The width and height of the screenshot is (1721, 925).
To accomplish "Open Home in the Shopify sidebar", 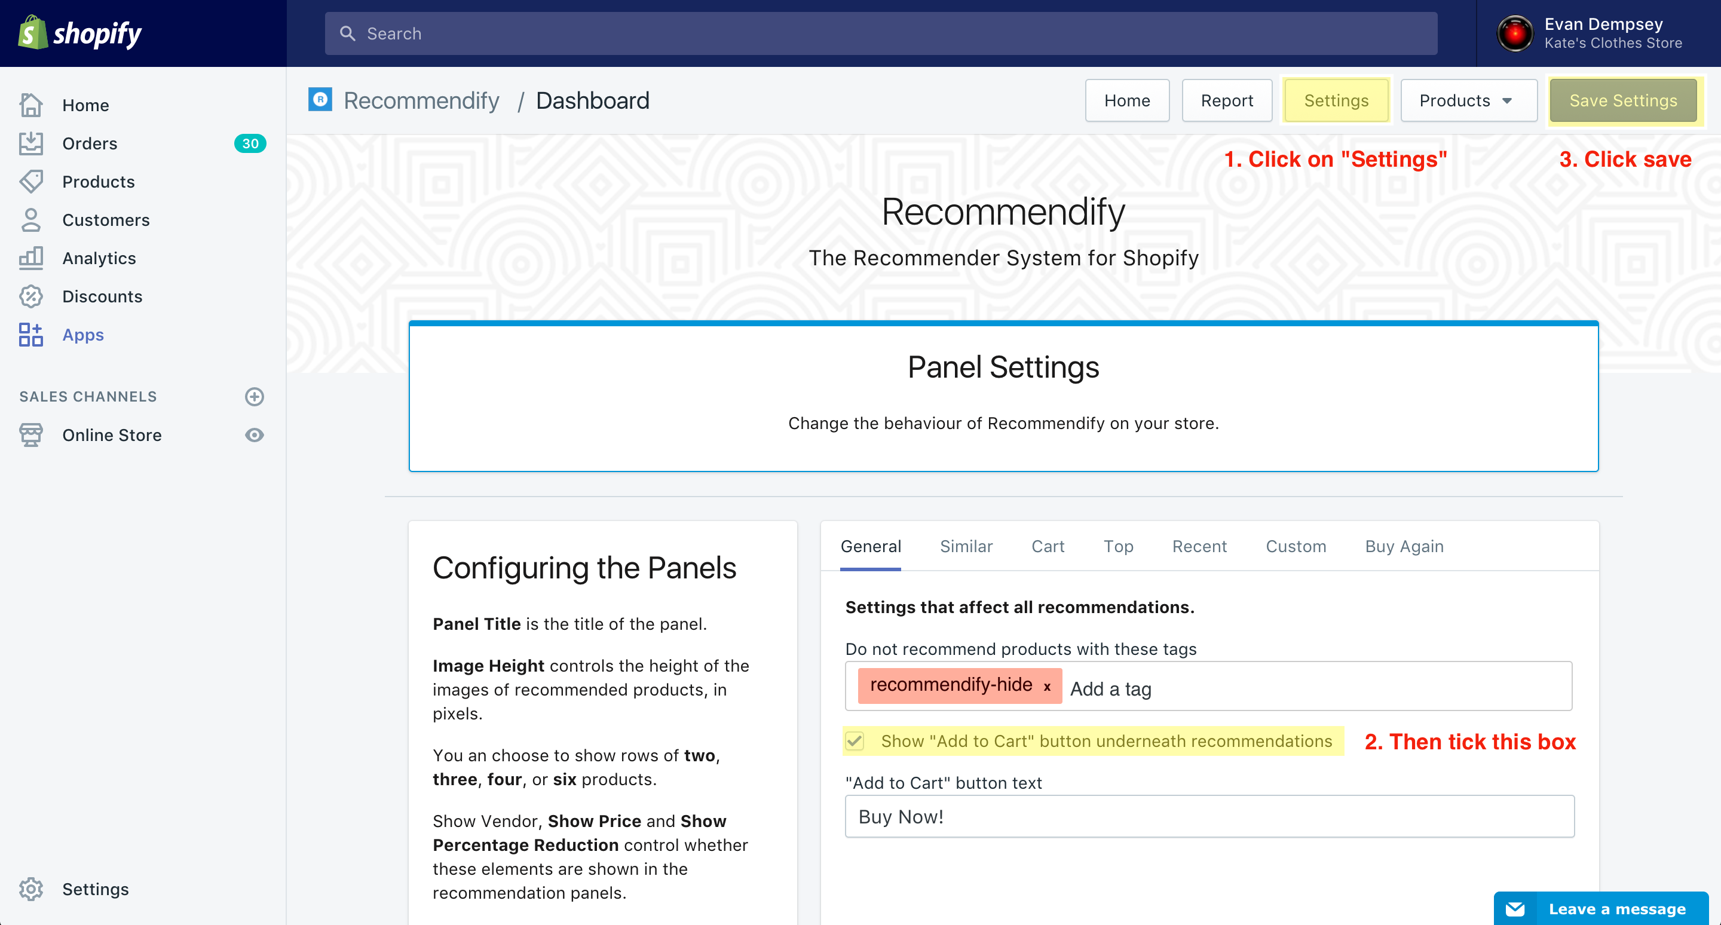I will 85,105.
